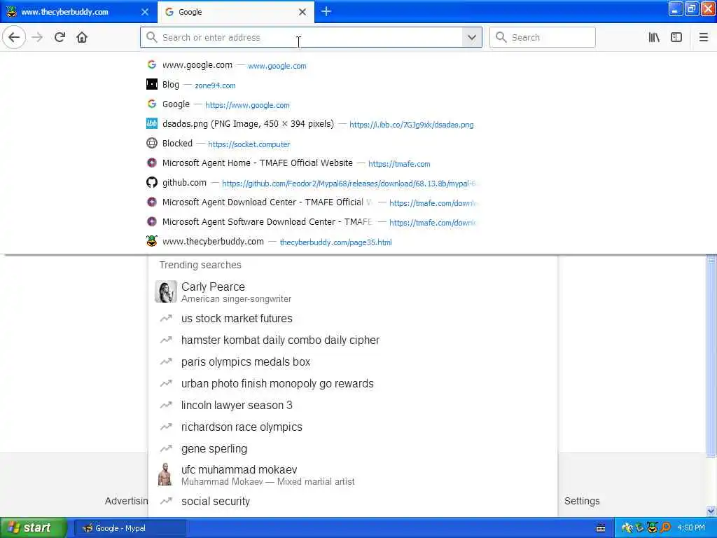Close the Google tab

coord(302,12)
